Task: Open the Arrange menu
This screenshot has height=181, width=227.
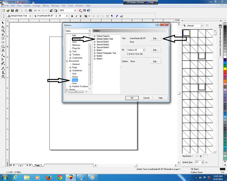Action: click(37, 6)
